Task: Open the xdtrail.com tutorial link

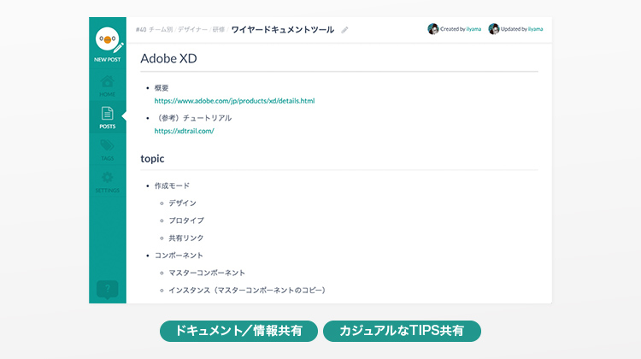Action: click(184, 132)
